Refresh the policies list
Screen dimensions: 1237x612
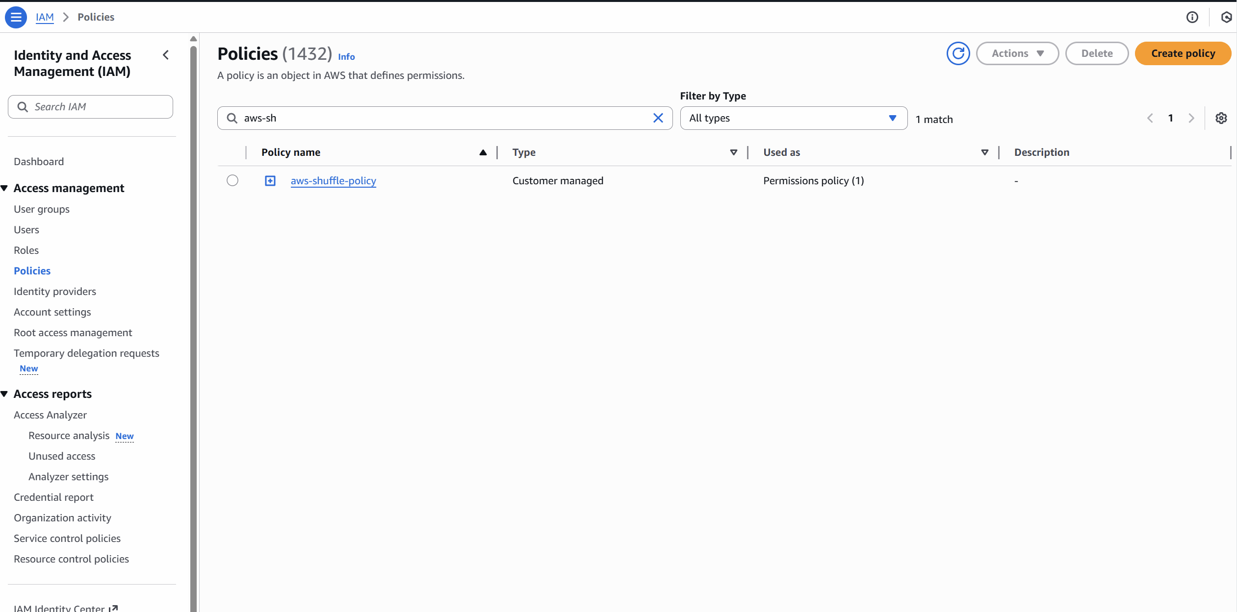959,53
